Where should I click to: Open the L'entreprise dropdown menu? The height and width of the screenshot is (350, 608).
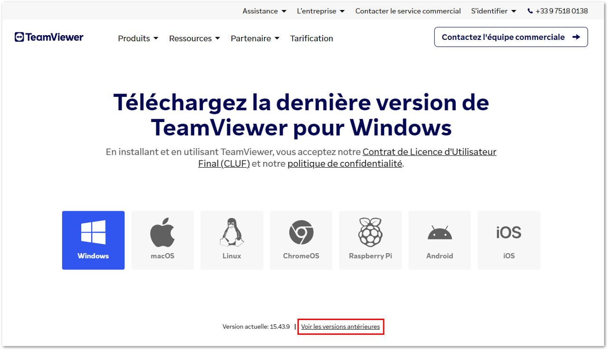[x=321, y=11]
